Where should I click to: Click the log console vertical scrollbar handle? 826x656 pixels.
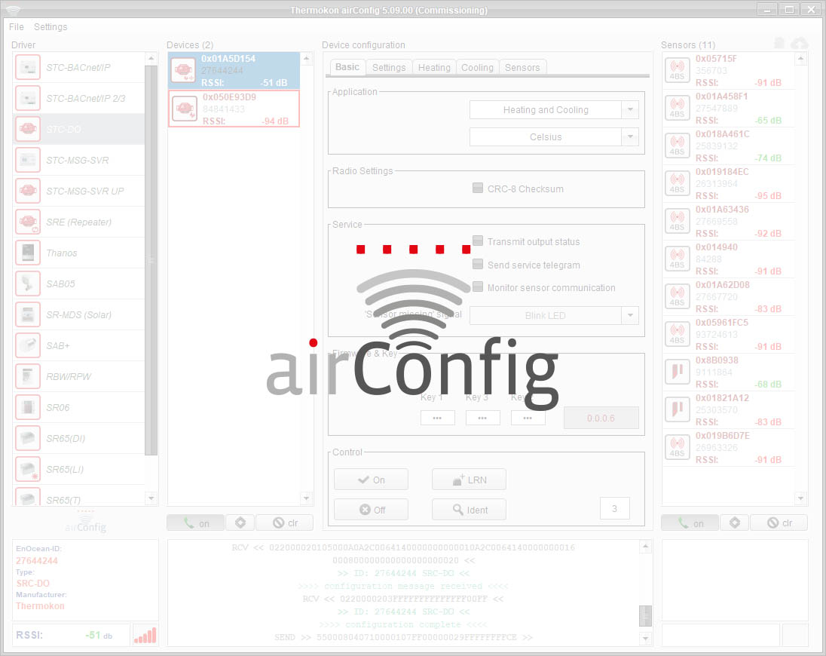(645, 615)
